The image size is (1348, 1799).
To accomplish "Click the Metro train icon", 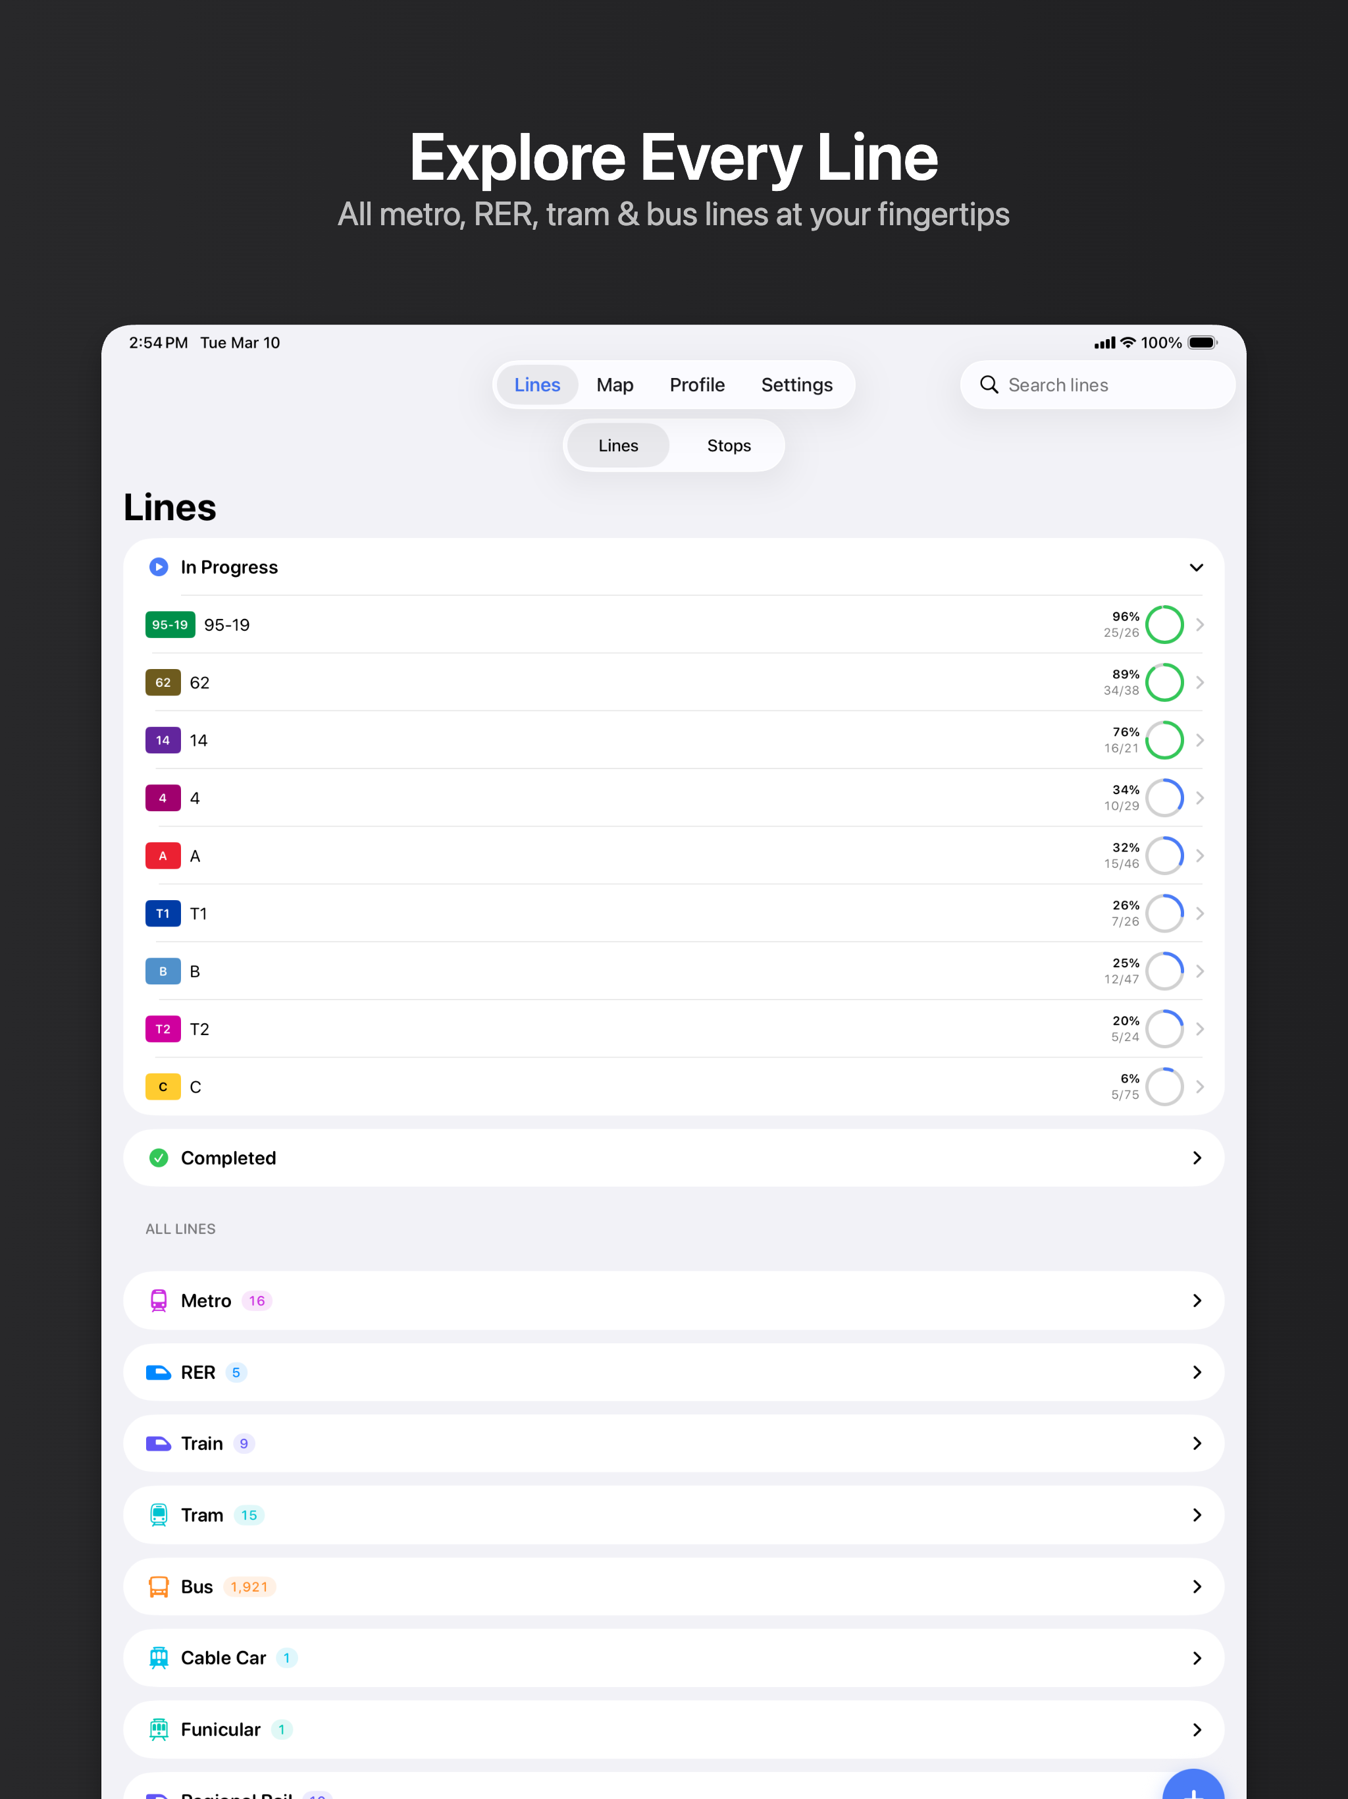I will coord(159,1301).
